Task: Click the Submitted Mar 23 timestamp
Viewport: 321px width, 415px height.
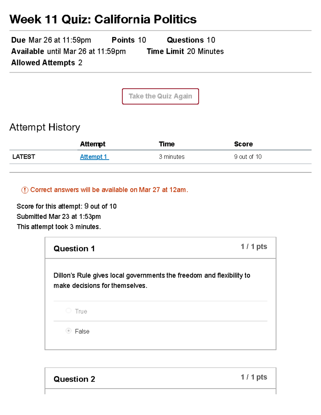Action: click(59, 216)
